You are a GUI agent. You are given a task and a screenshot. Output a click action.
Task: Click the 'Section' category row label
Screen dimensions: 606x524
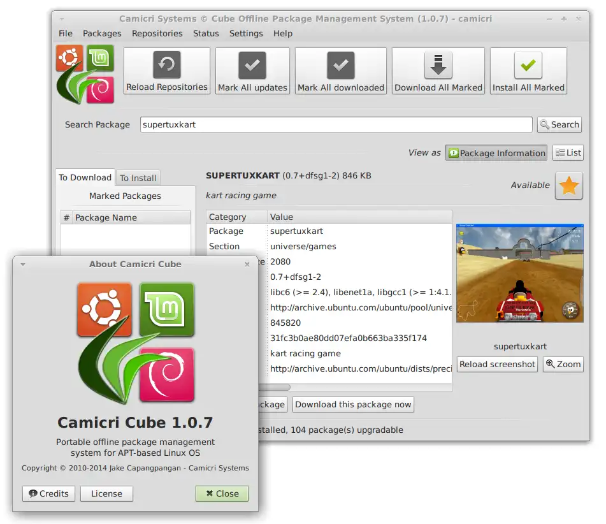(x=224, y=246)
